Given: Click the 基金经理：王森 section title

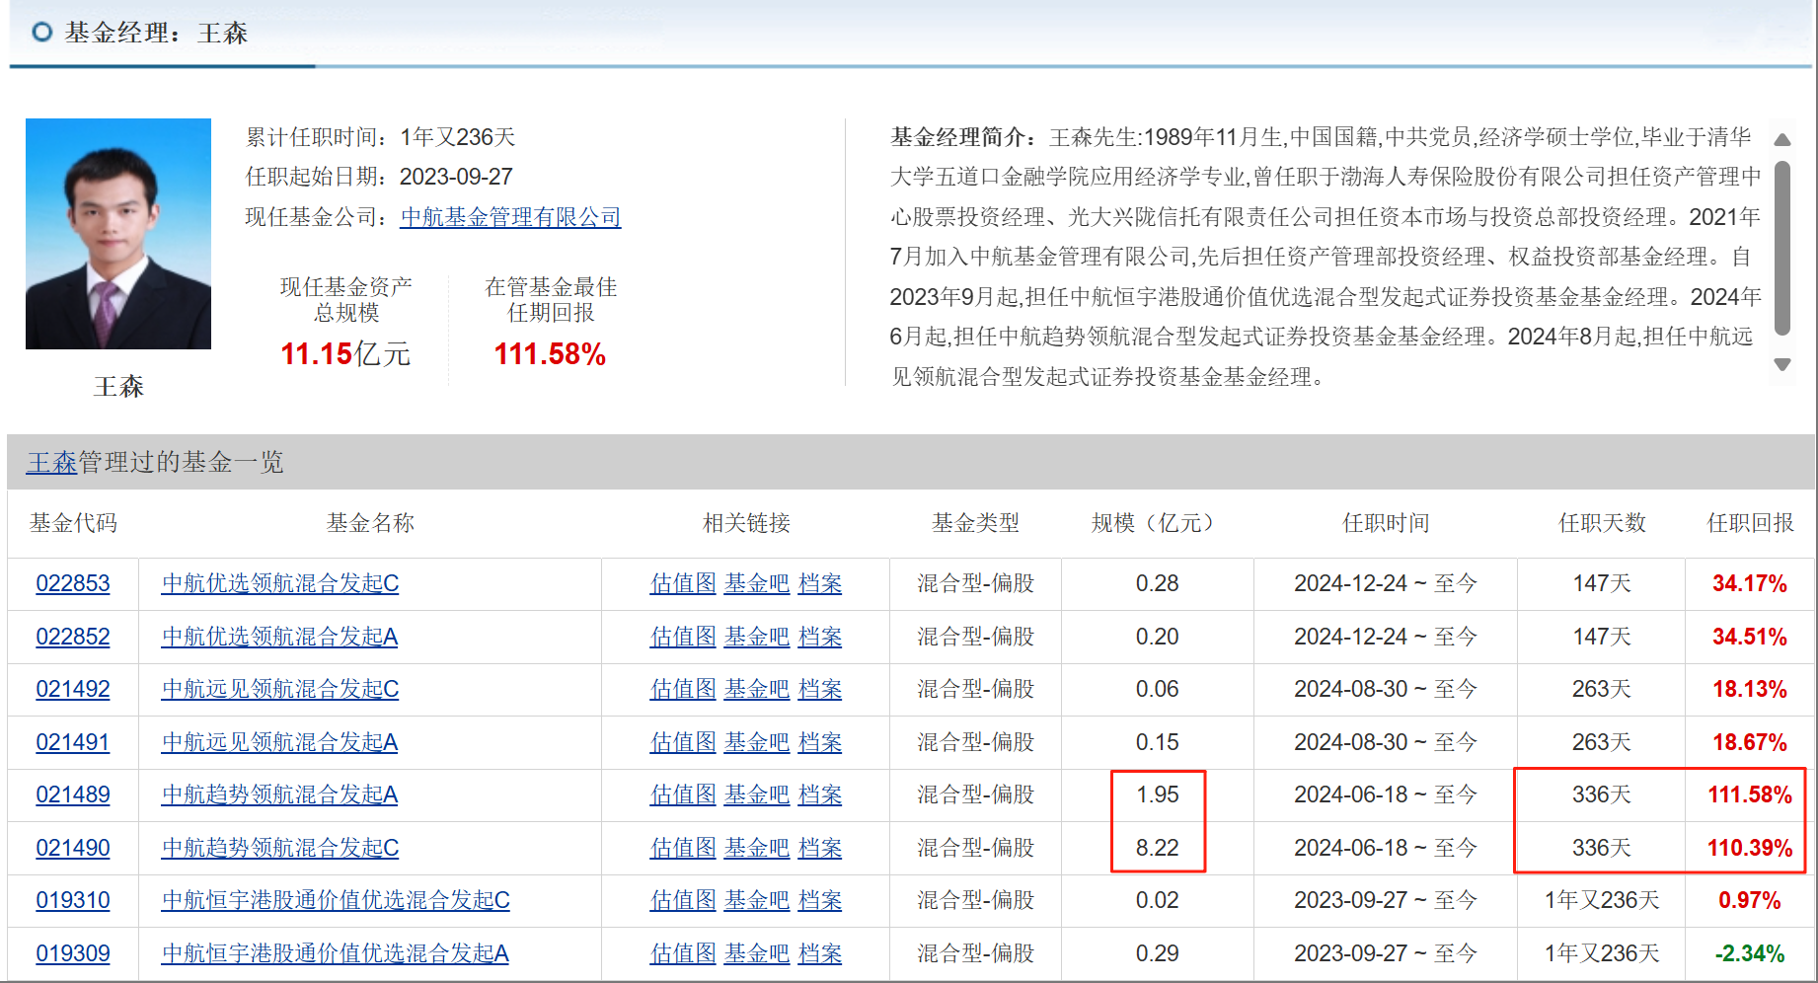Looking at the screenshot, I should click(156, 33).
